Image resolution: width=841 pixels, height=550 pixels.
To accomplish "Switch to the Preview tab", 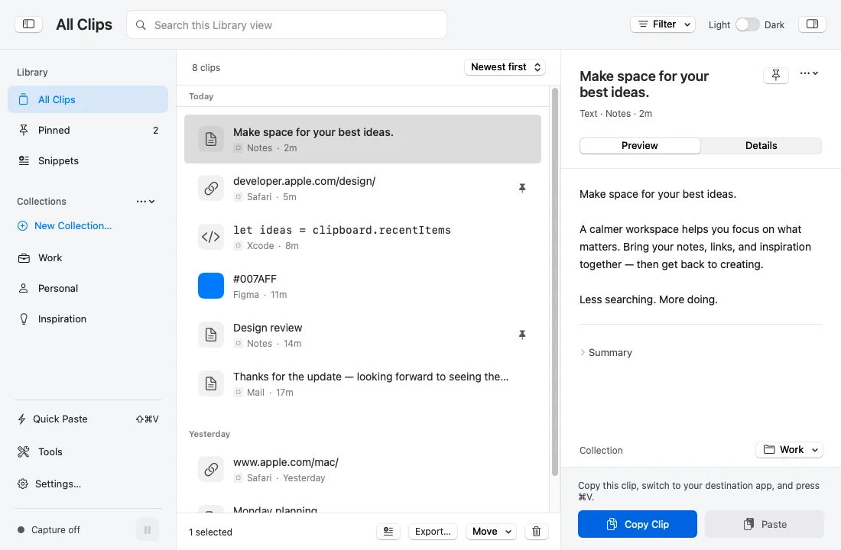I will [x=639, y=145].
